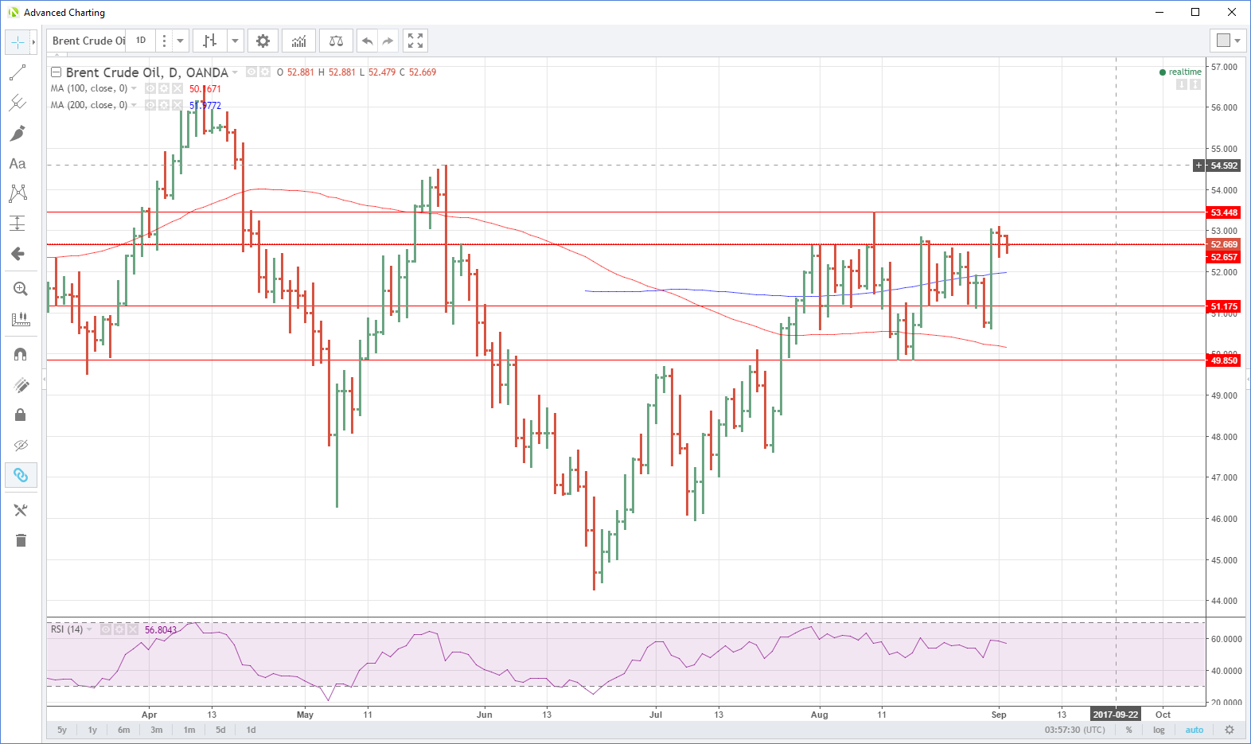Screen dimensions: 1251x744
Task: Toggle hide all drawing tools
Action: [21, 445]
